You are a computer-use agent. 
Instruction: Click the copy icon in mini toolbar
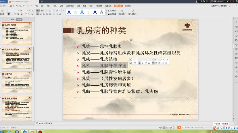(x=131, y=60)
